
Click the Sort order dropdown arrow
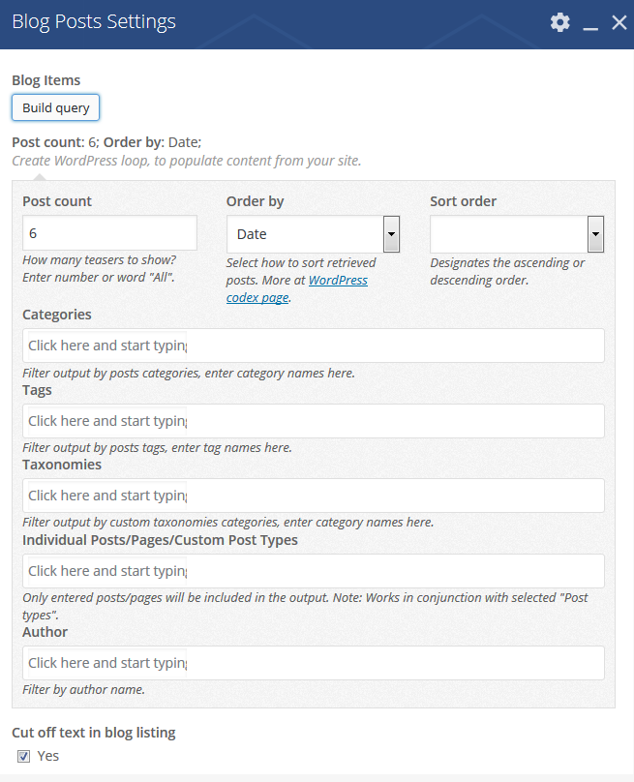[x=595, y=233]
